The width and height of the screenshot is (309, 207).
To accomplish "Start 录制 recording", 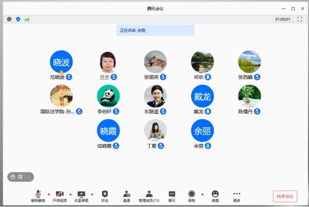I will coord(191,196).
